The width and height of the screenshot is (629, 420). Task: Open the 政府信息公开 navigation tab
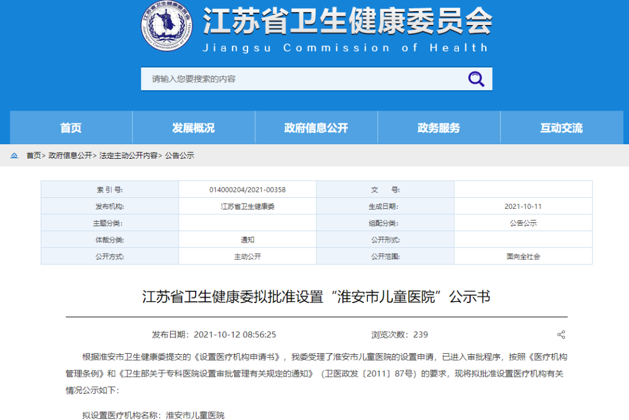click(x=316, y=128)
